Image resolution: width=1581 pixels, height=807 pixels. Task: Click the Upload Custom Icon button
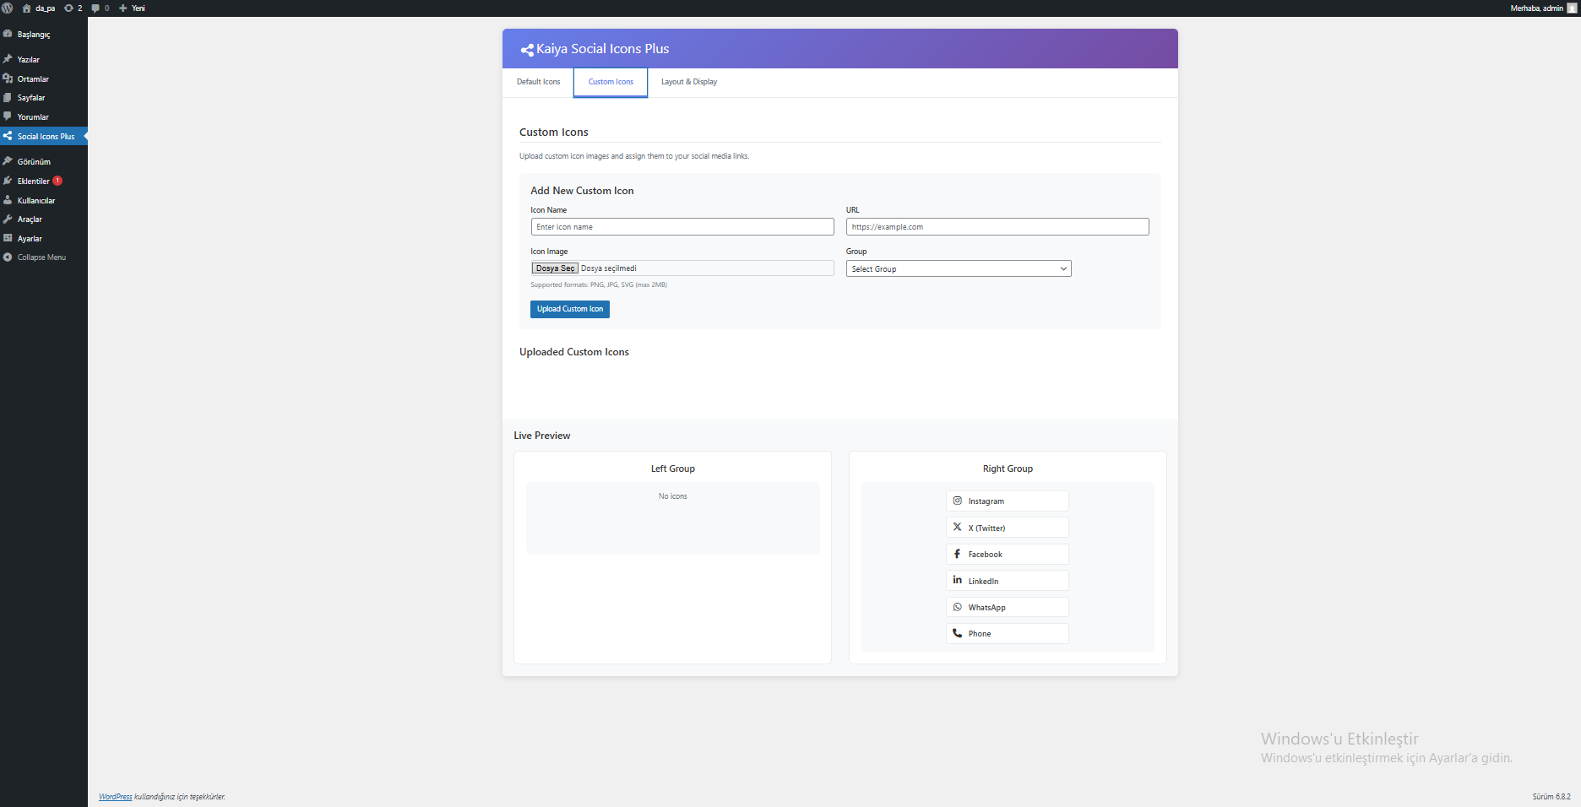coord(570,309)
